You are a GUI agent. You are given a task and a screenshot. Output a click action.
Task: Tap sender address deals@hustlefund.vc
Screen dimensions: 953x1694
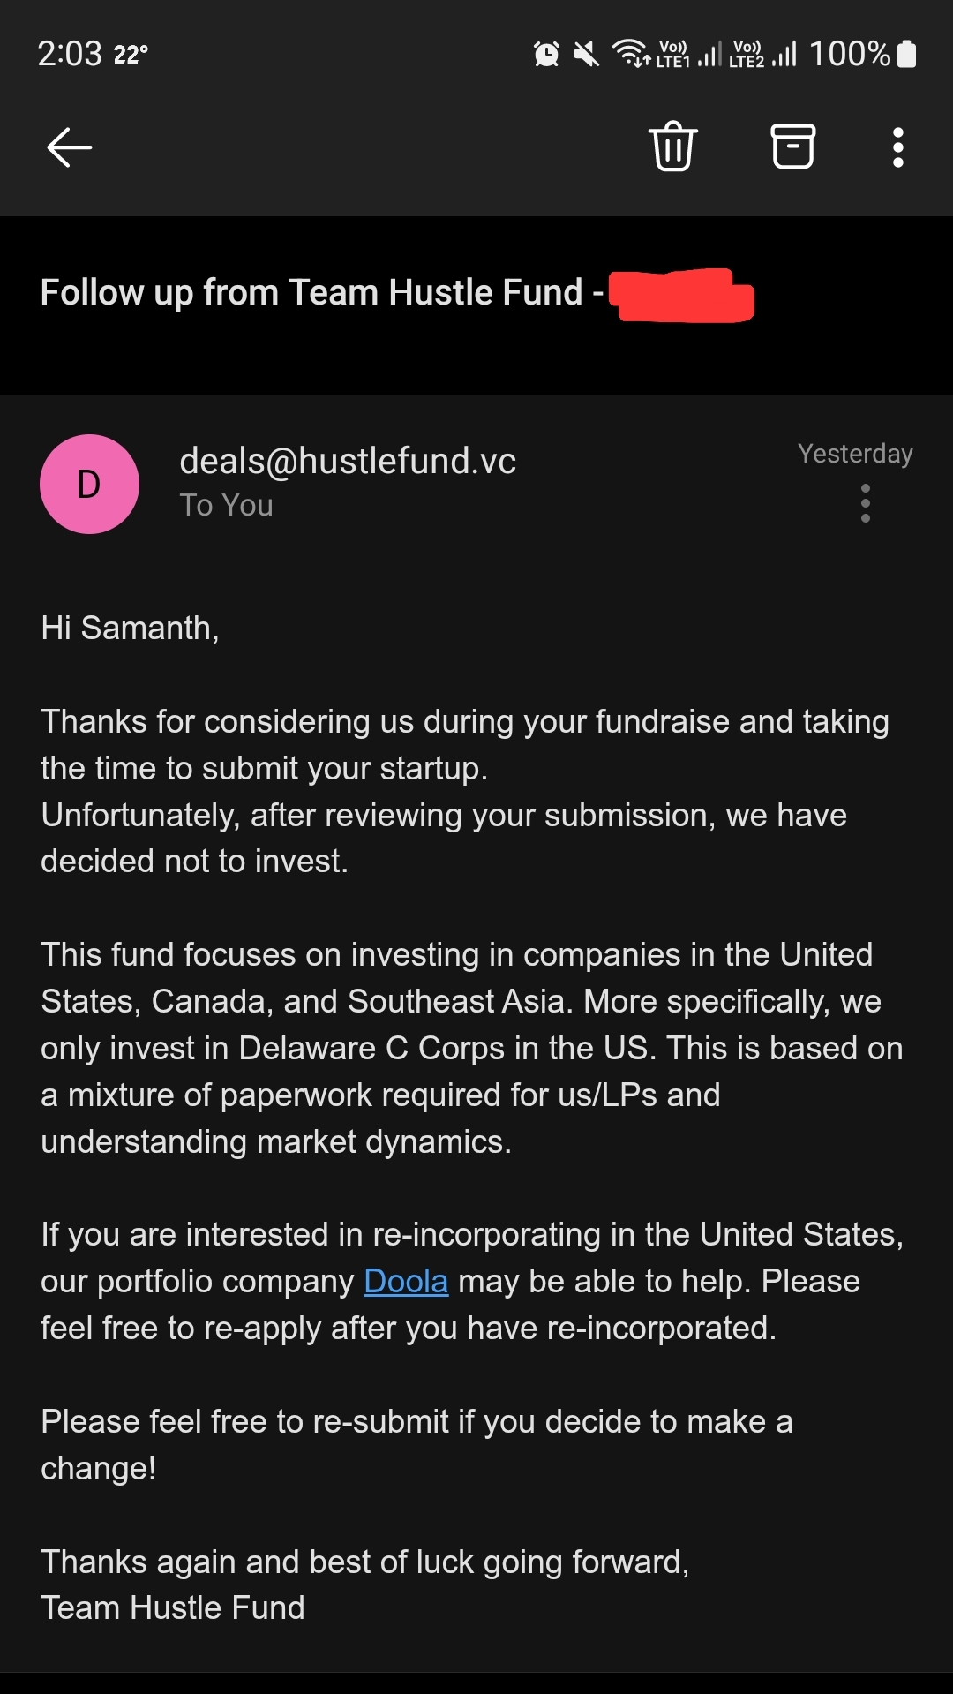tap(348, 461)
